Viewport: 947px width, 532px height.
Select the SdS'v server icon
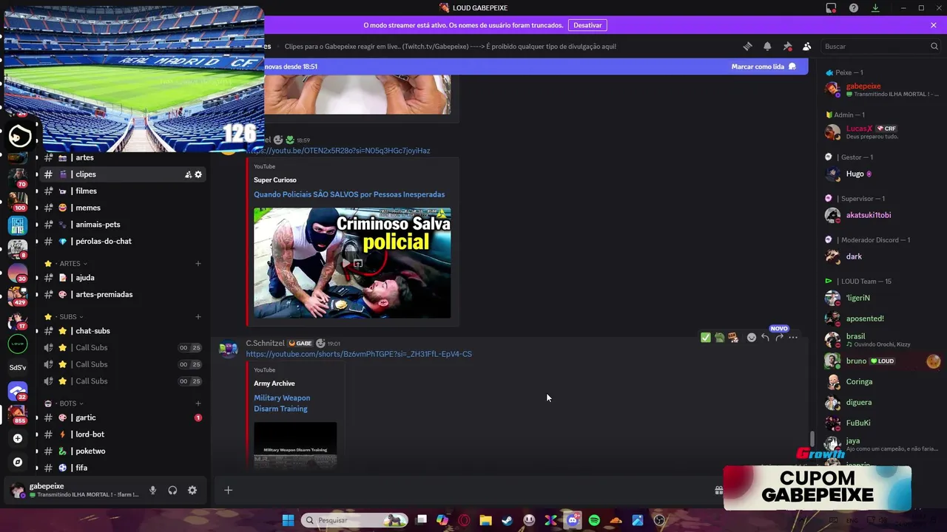[18, 367]
